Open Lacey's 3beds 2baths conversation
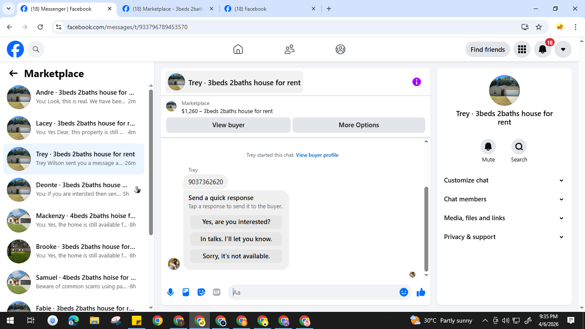The width and height of the screenshot is (585, 329). 74,128
